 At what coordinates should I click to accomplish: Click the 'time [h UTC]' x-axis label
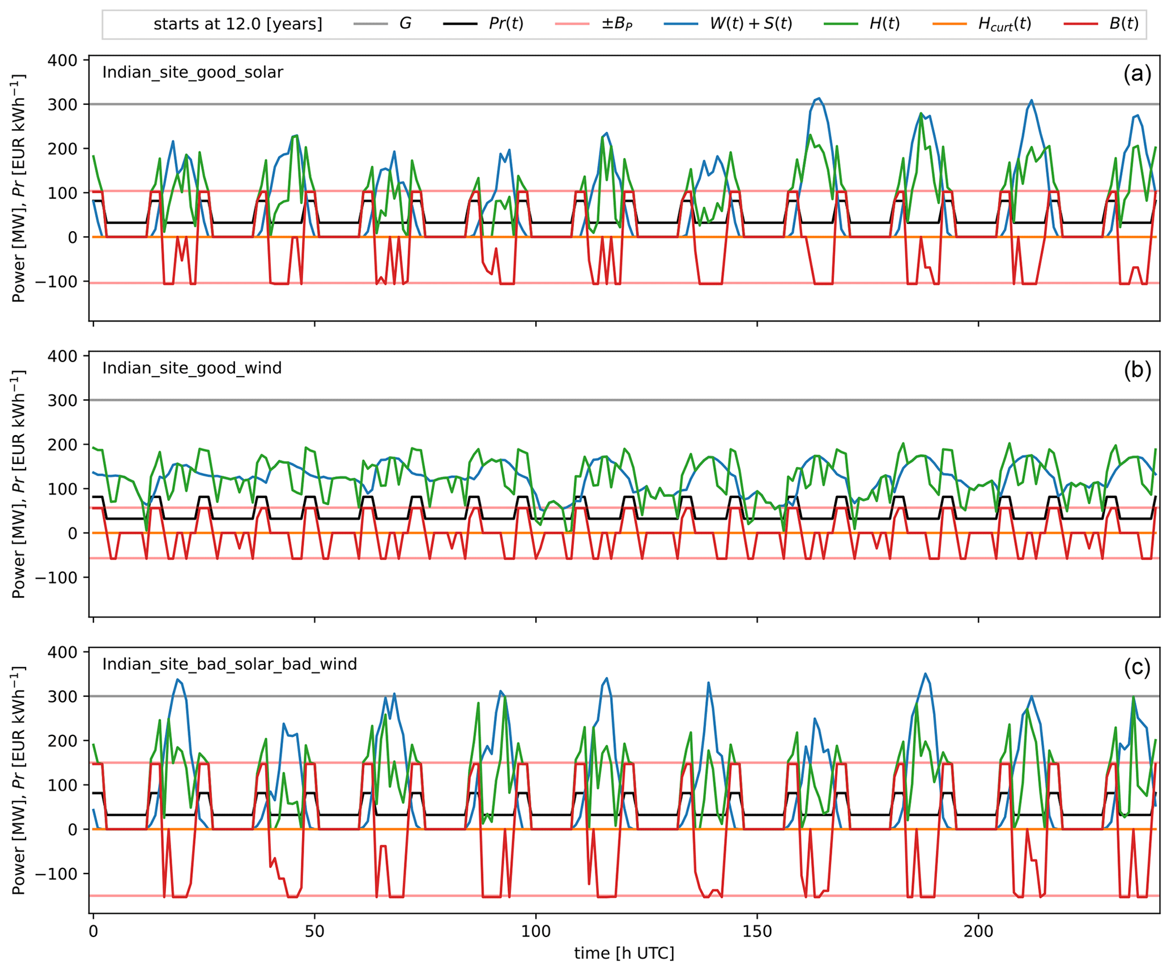pyautogui.click(x=624, y=953)
